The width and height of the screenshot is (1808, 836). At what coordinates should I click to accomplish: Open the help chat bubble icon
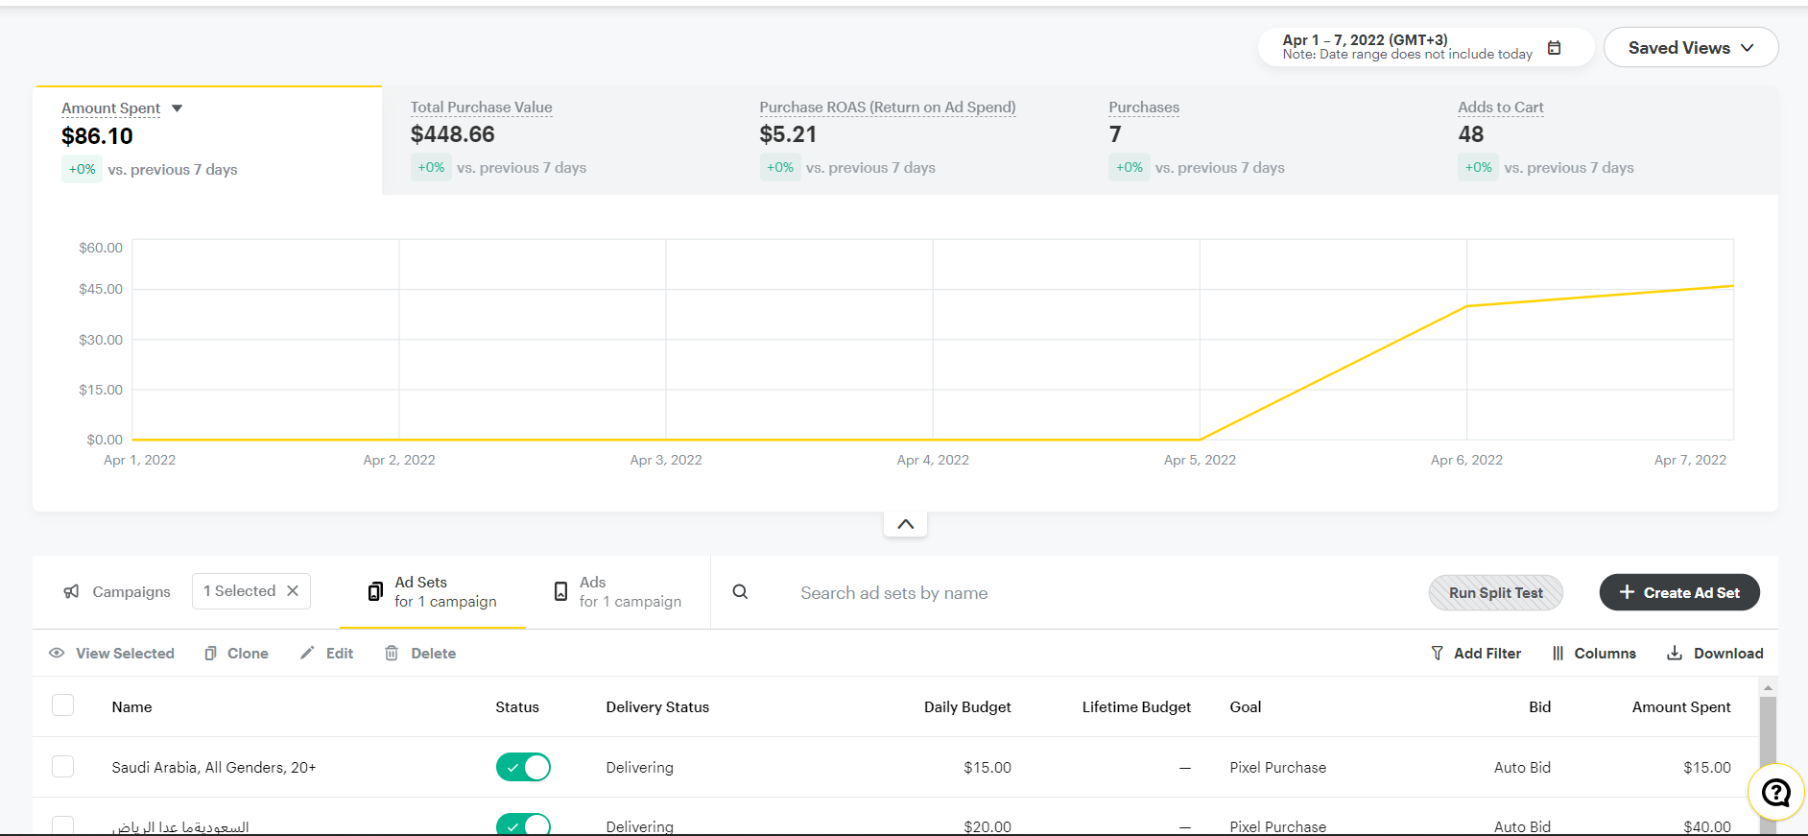(x=1775, y=793)
